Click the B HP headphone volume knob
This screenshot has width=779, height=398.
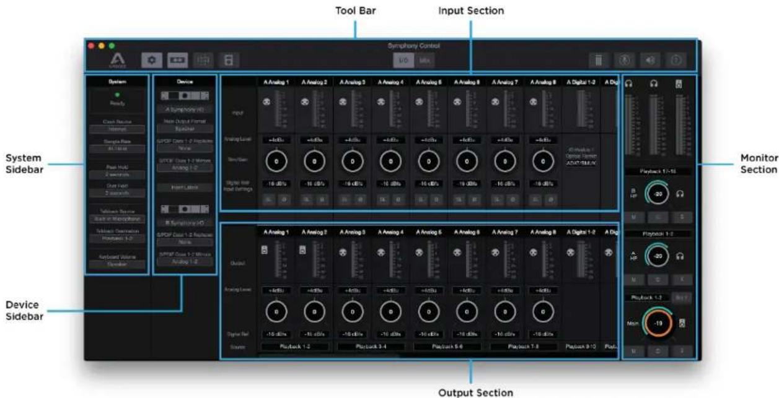[x=657, y=194]
